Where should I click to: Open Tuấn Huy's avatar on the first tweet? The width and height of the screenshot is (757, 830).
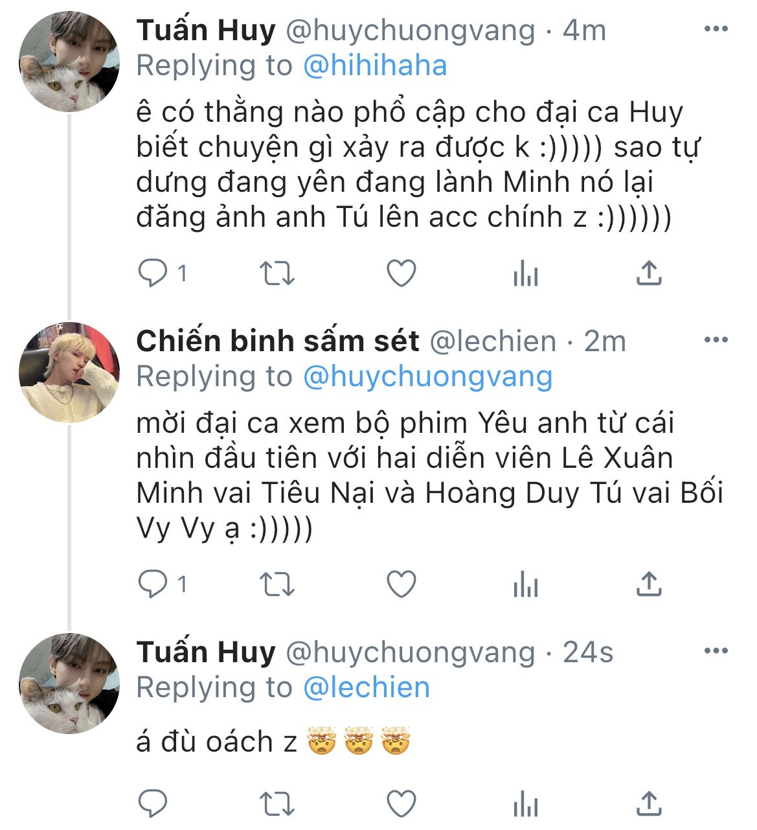click(69, 62)
